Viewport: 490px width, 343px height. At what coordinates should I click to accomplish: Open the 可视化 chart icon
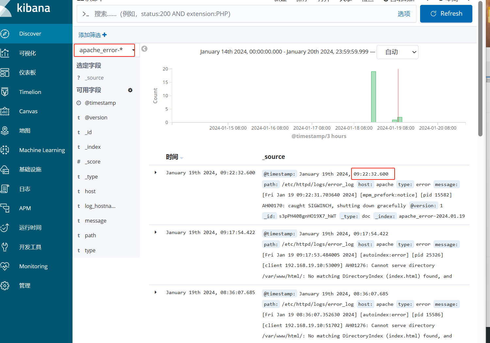(x=5, y=53)
